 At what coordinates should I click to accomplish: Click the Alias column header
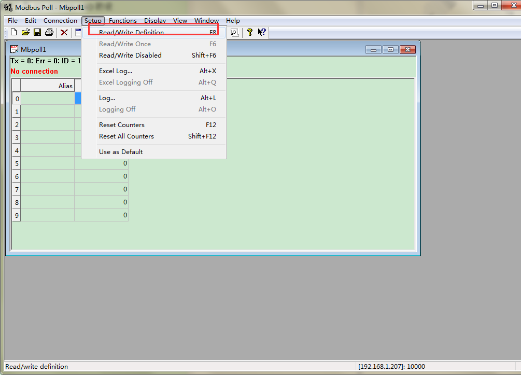coord(48,86)
